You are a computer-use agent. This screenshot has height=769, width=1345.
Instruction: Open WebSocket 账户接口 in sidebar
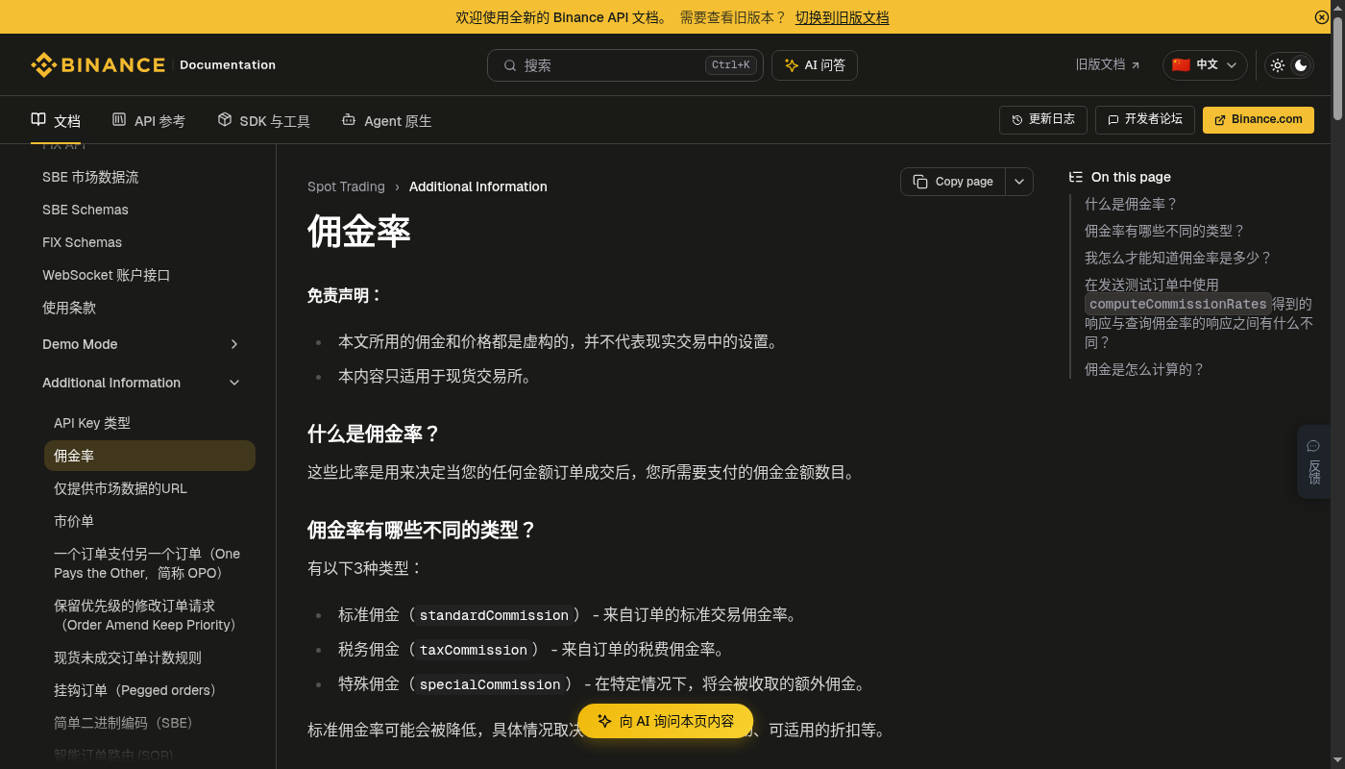pos(106,275)
